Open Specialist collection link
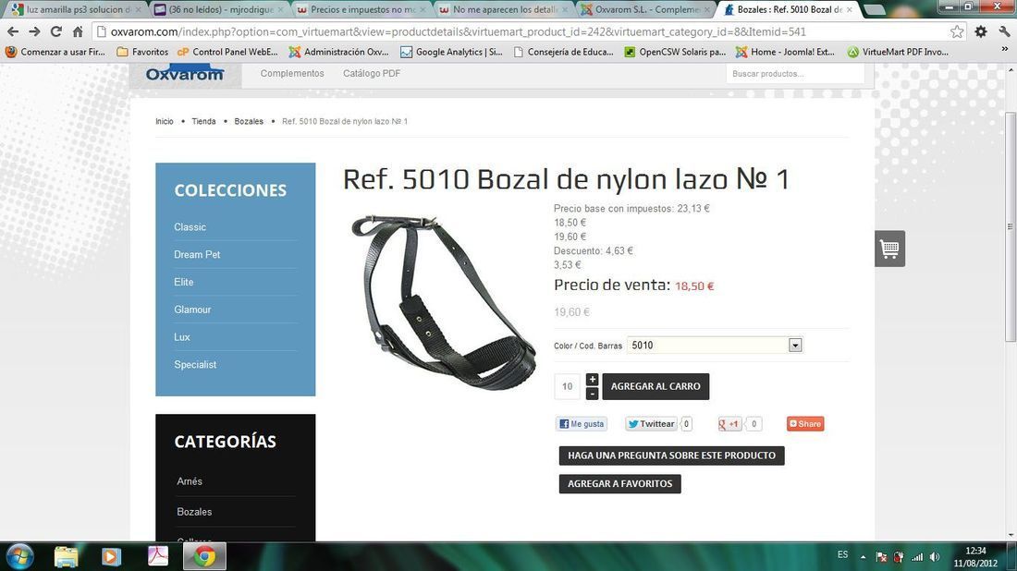The height and width of the screenshot is (571, 1017). (195, 365)
